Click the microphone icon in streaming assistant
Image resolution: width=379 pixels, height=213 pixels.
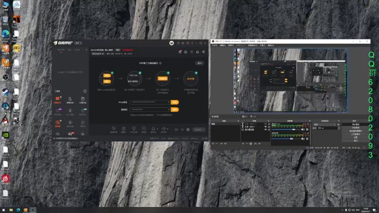(153, 129)
